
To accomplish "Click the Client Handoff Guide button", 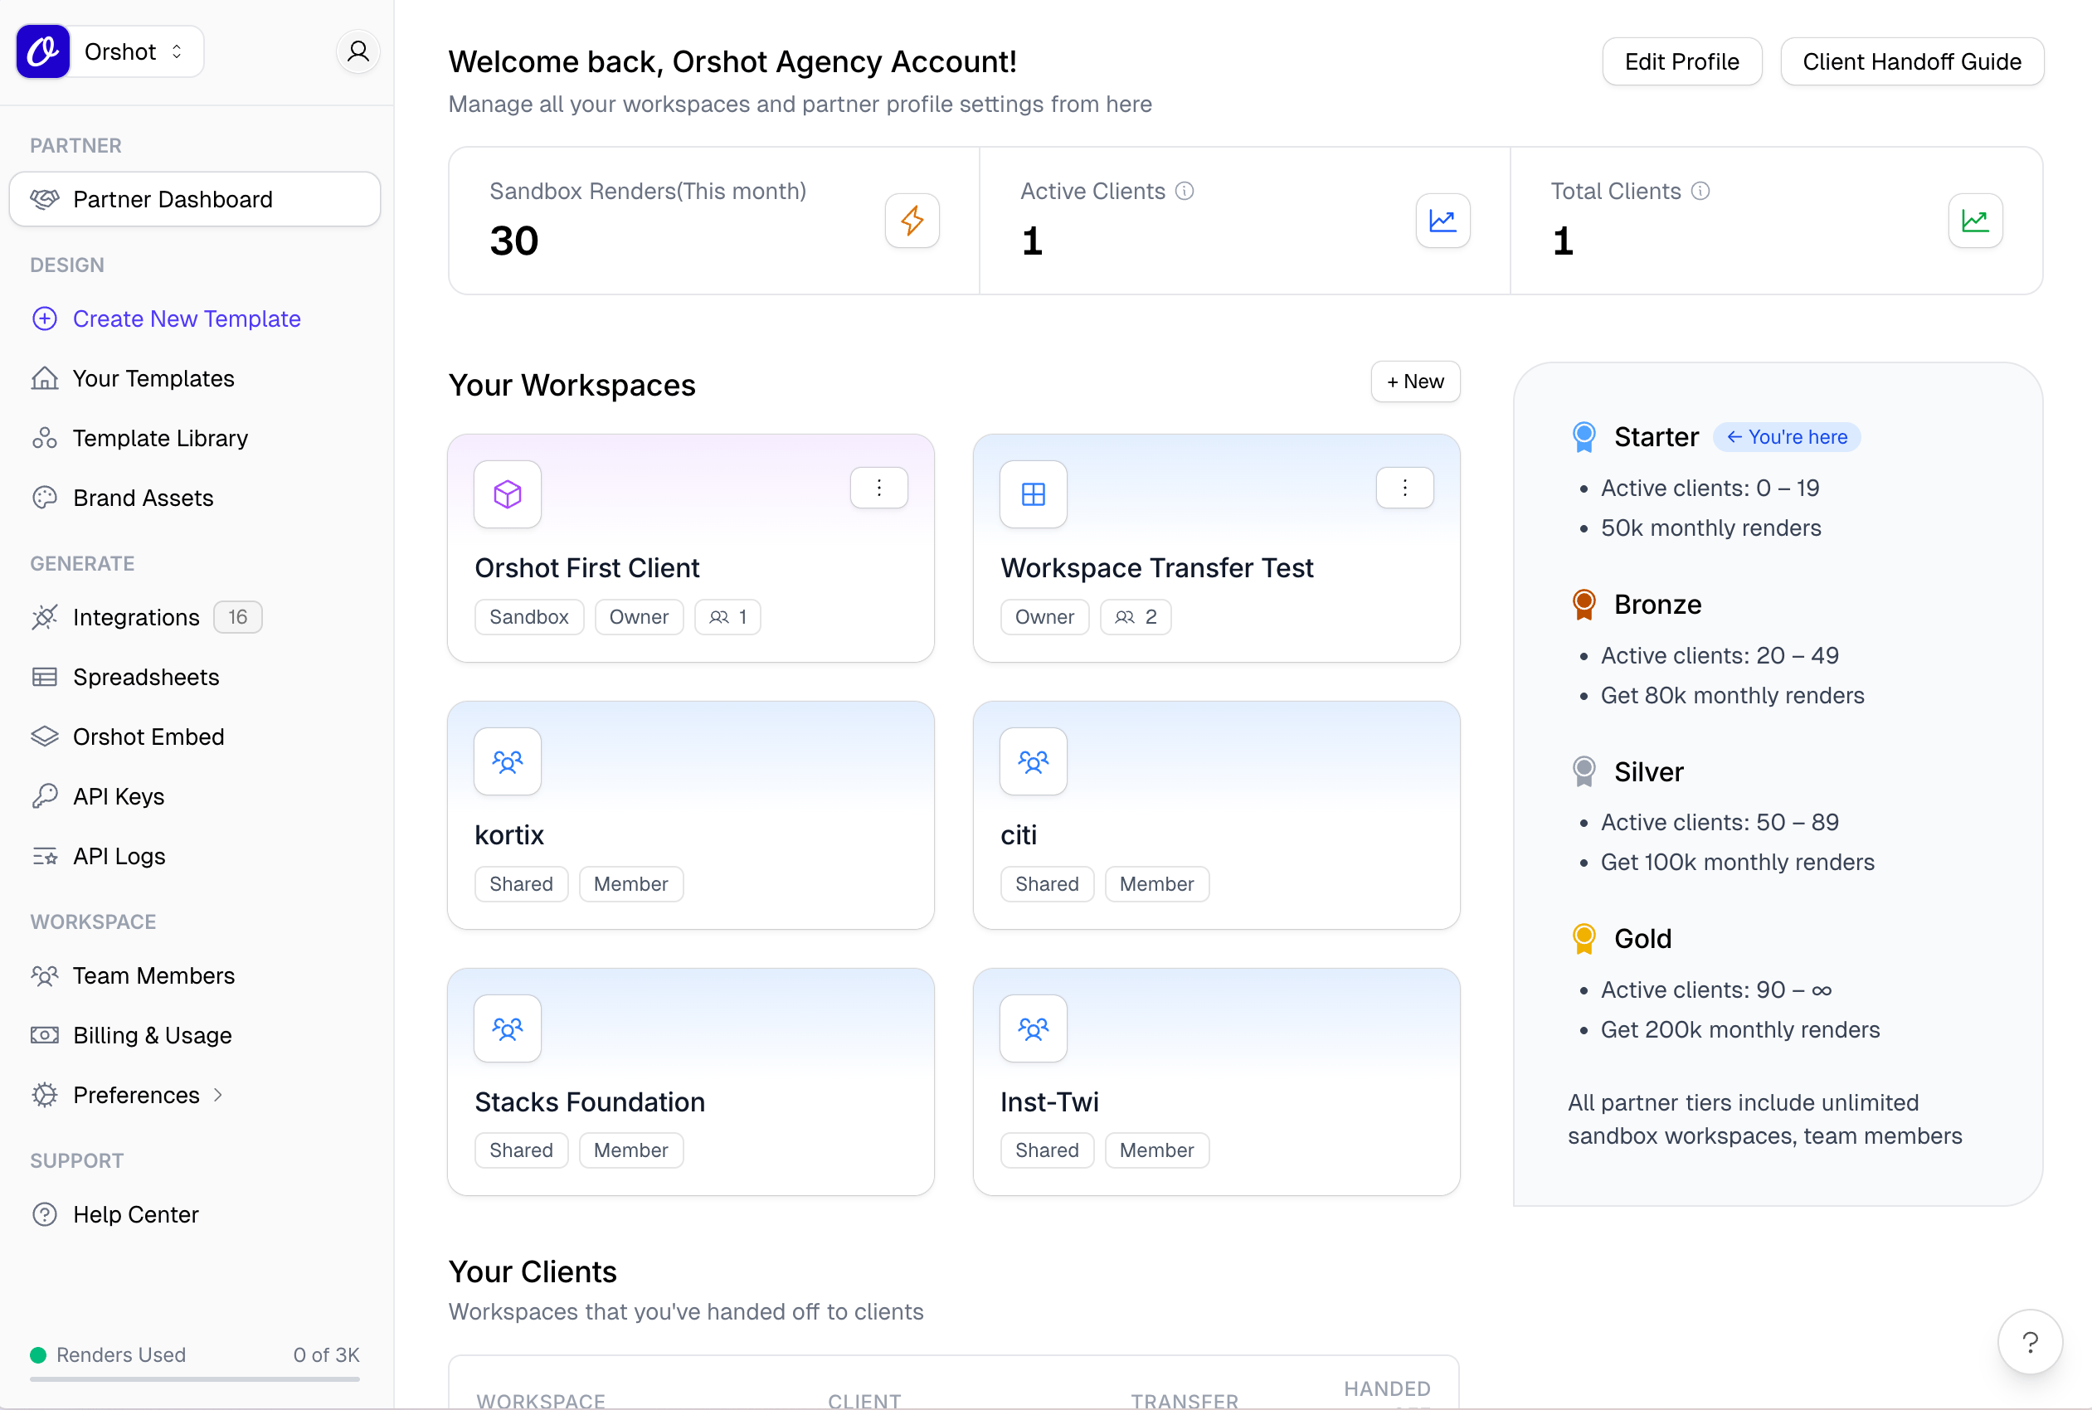I will coord(1911,61).
